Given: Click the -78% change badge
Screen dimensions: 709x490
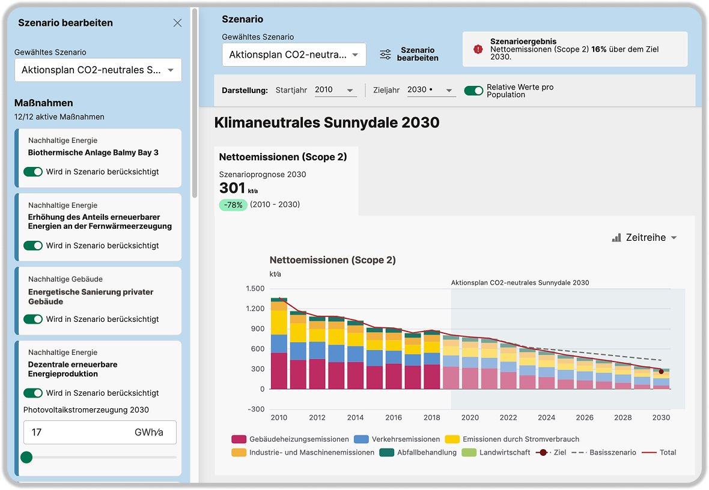Looking at the screenshot, I should (233, 205).
